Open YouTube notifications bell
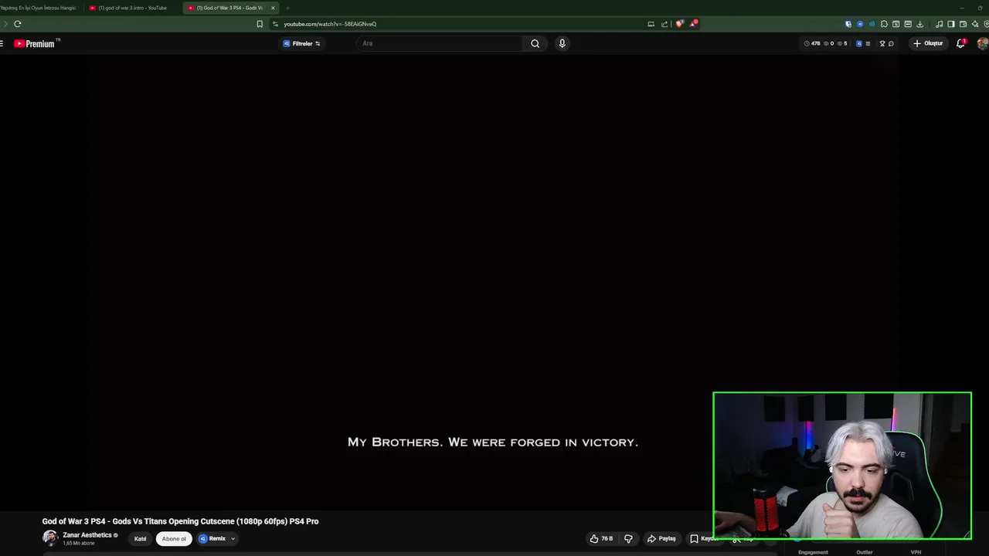 (960, 44)
